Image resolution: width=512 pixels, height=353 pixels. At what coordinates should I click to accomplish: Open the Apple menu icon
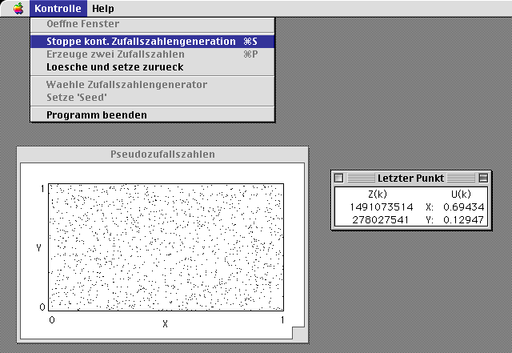point(18,9)
